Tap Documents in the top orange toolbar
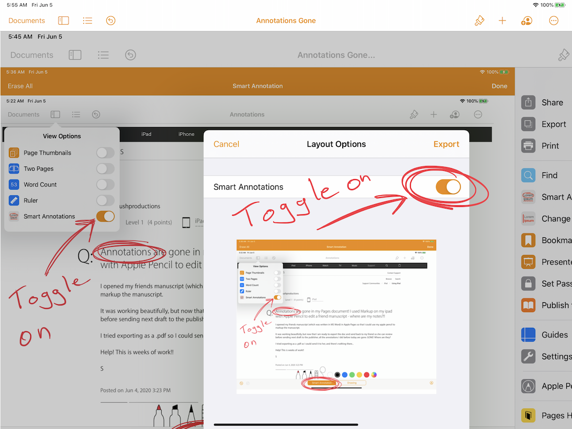The image size is (572, 429). click(27, 20)
